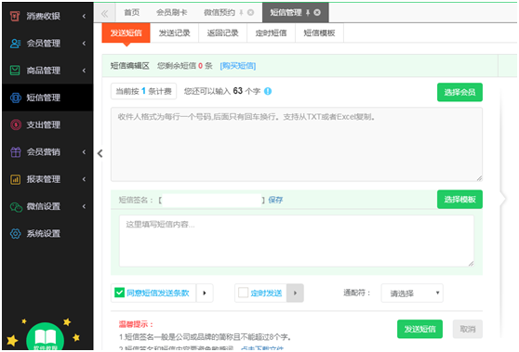This screenshot has width=519, height=352.
Task: Click the 当前按 1 条计费 box
Action: [143, 91]
